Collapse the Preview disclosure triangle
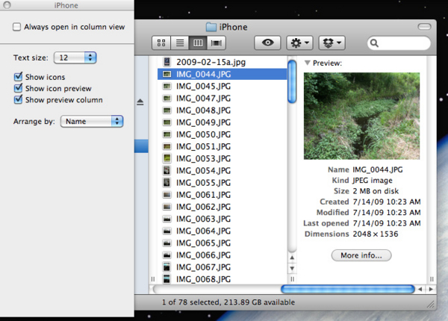 [307, 63]
